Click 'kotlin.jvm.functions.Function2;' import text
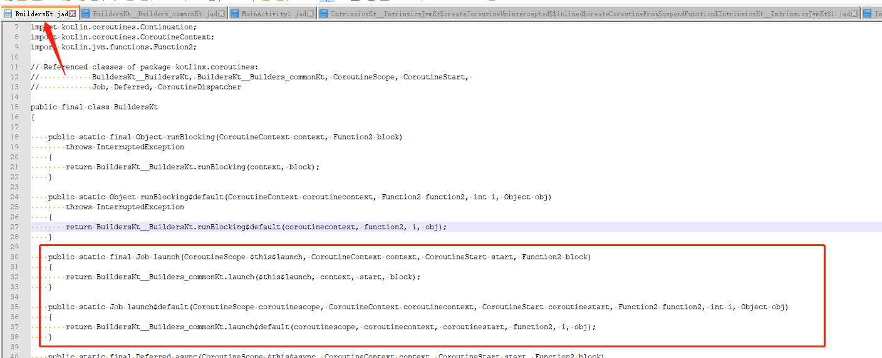 coord(128,47)
